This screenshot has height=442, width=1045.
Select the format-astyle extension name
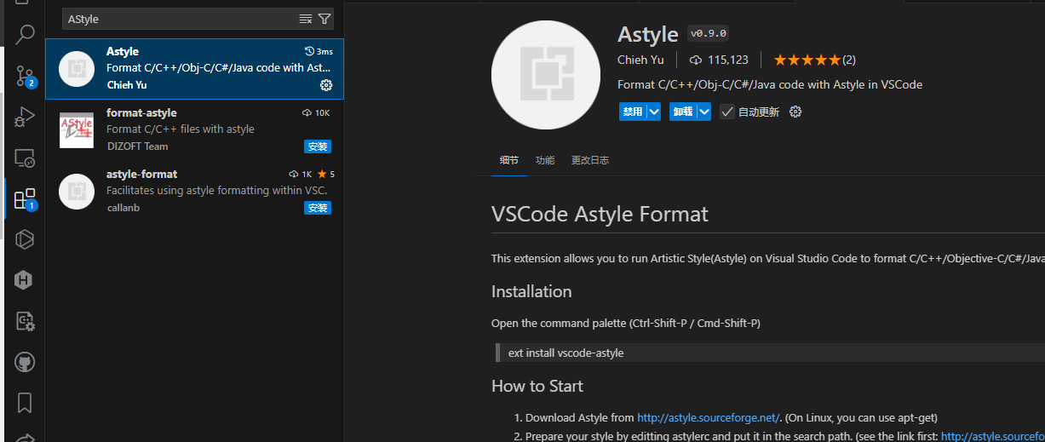point(141,112)
